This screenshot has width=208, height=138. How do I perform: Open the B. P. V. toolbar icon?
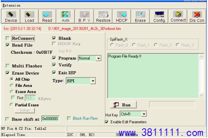[x=84, y=16]
